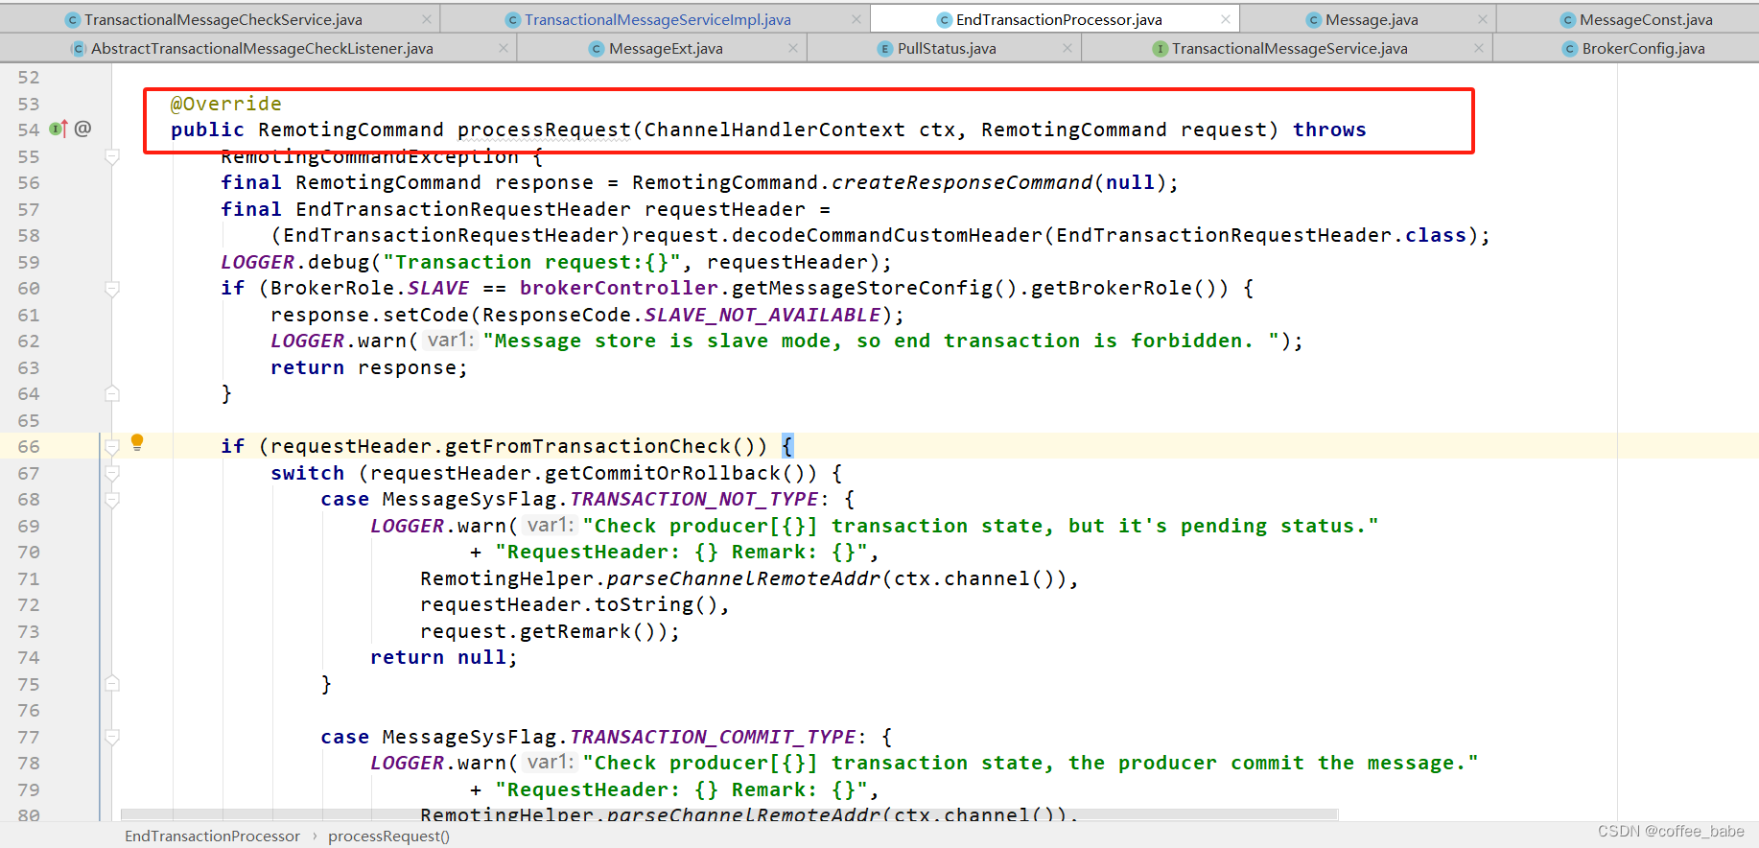This screenshot has width=1759, height=848.
Task: Click line number 52 in the gutter
Action: click(29, 78)
